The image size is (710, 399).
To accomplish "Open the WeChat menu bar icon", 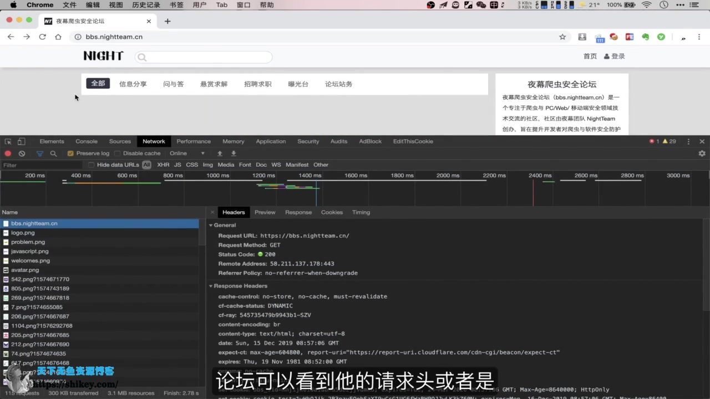I will click(481, 5).
